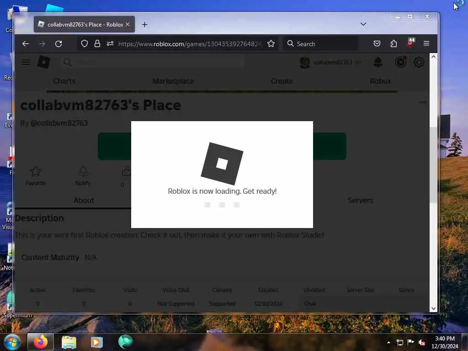
Task: Click scrollbar down arrow in browser
Action: coord(433,308)
